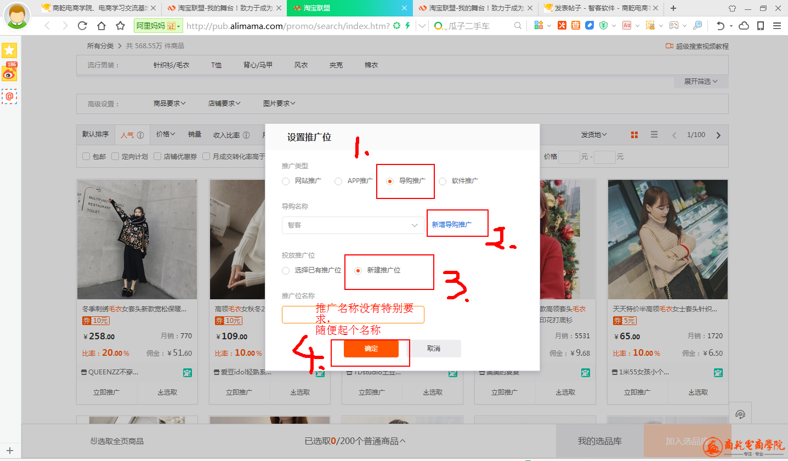This screenshot has width=788, height=461.
Task: Click the mobile phone icon in toolbar
Action: (761, 26)
